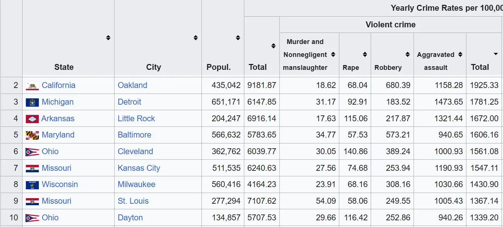Click the California state flag icon
The image size is (503, 227).
[x=32, y=86]
